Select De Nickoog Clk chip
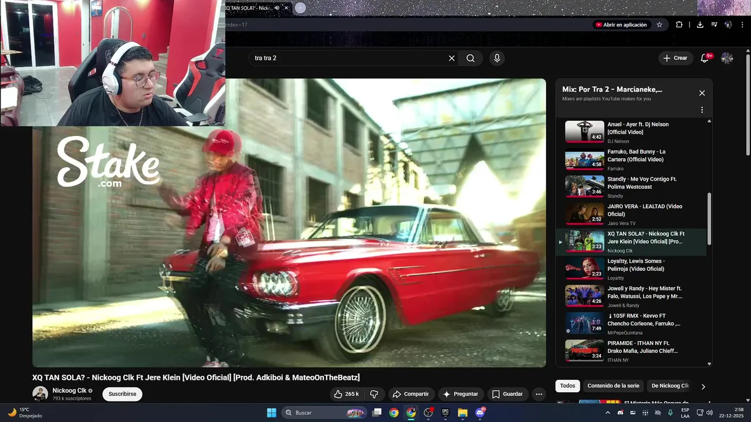Image resolution: width=751 pixels, height=422 pixels. tap(670, 386)
